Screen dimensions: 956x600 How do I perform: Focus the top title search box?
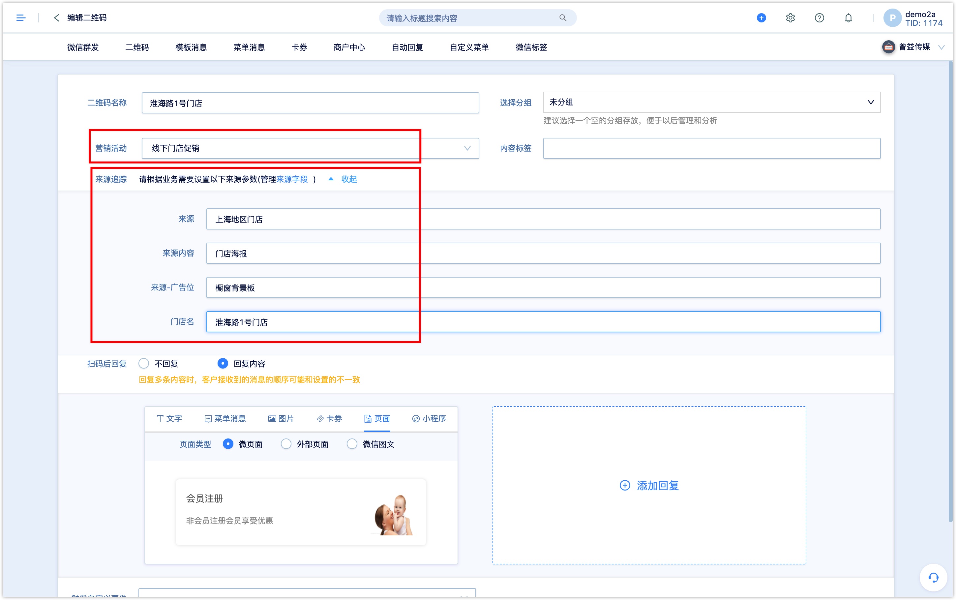[477, 18]
